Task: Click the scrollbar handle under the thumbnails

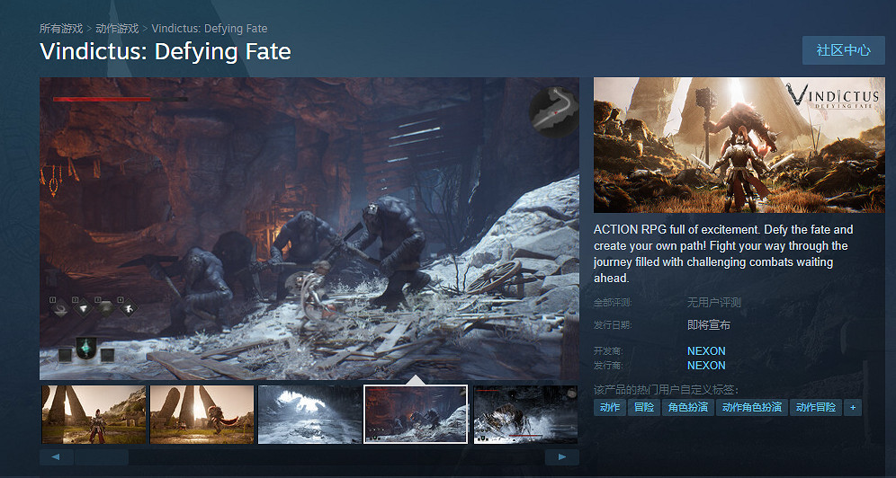Action: (101, 457)
